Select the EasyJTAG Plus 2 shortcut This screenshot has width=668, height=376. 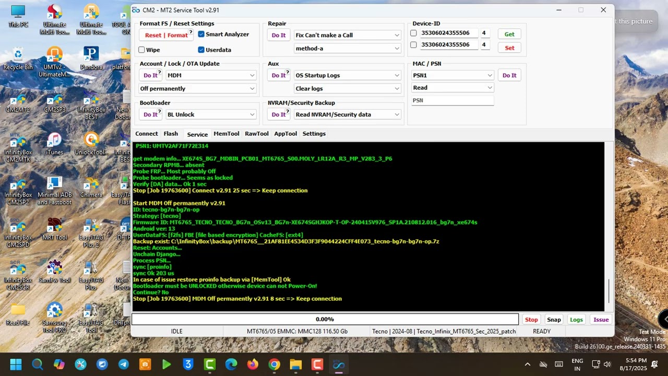click(91, 233)
